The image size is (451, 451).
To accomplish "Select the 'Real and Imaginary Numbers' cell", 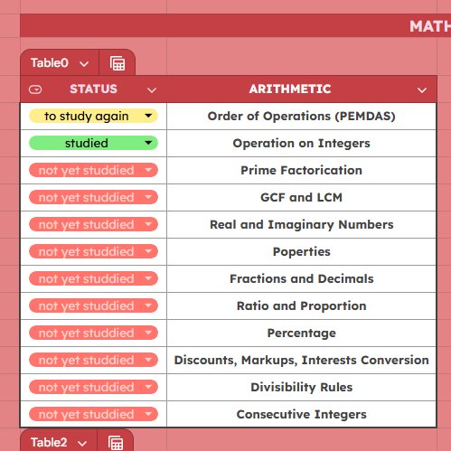I will click(x=302, y=225).
